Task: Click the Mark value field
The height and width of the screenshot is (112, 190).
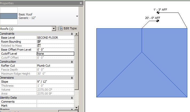Action: (56, 106)
